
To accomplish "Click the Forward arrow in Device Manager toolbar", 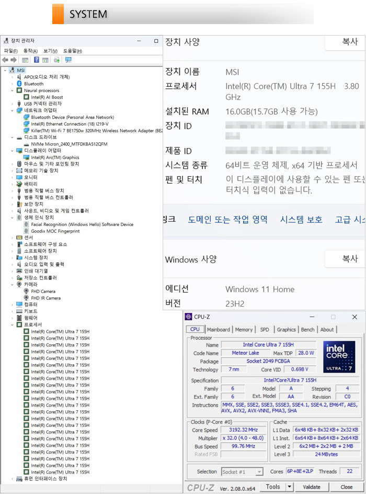I will click(x=13, y=60).
